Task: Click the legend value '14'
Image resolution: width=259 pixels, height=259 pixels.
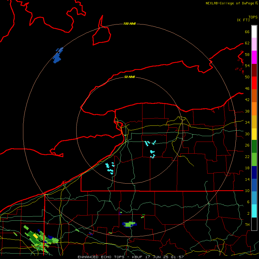Action: coord(247,179)
